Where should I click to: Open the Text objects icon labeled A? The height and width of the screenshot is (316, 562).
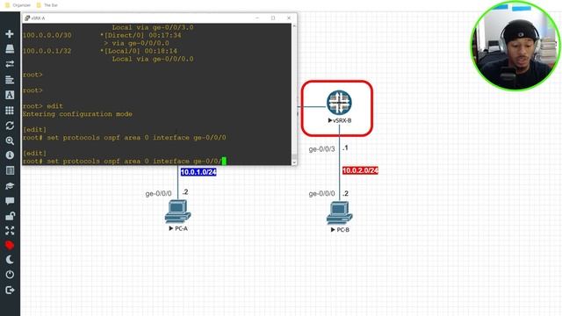tap(10, 95)
